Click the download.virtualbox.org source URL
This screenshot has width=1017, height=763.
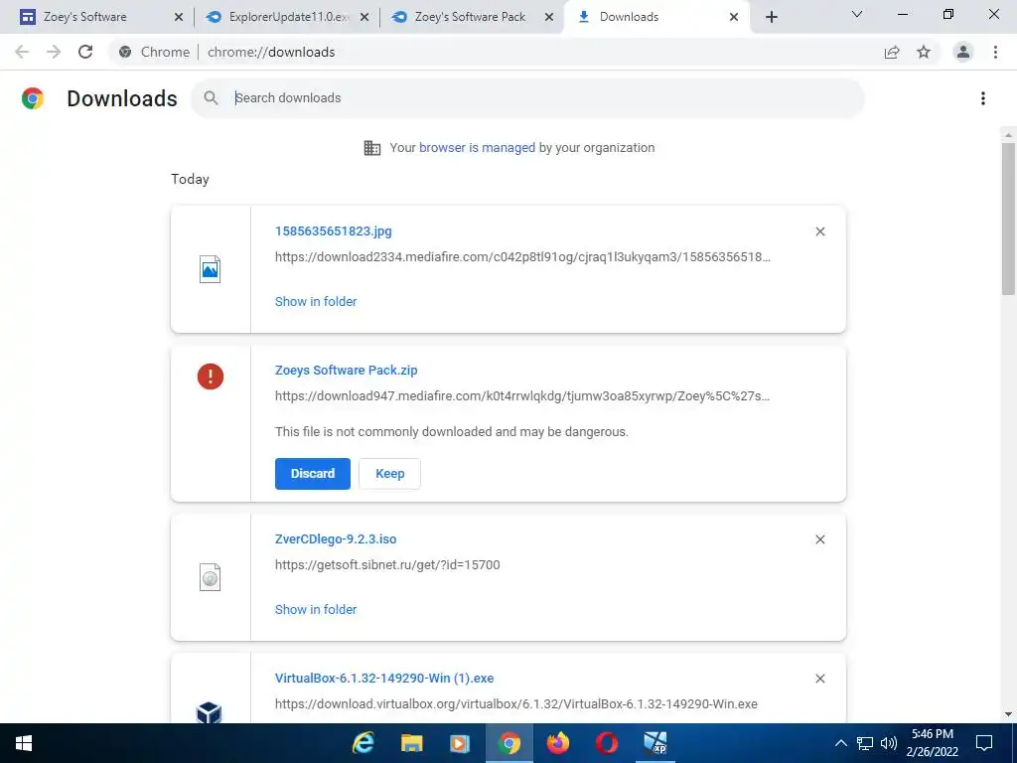tap(516, 704)
